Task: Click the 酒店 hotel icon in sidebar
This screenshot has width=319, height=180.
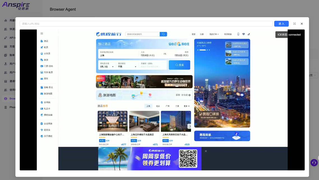Action: (x=42, y=41)
